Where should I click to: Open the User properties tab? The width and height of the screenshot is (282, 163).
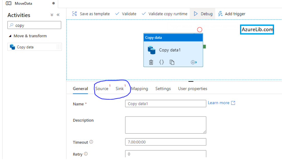[193, 89]
